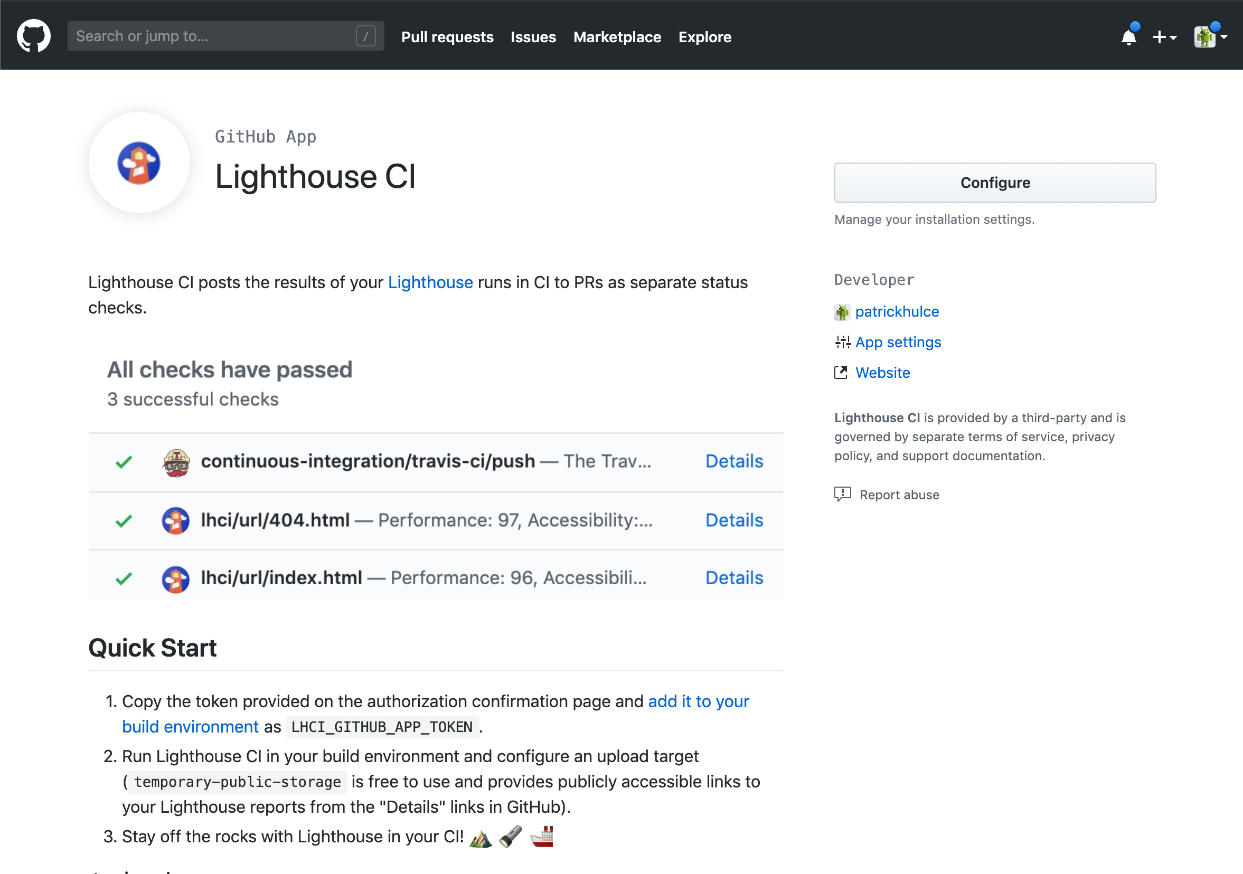Select lhci/url/404.html check name
1243x874 pixels.
point(275,520)
